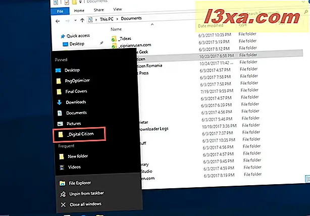Click the Forward navigation arrow
The image size is (310, 216).
[x=68, y=21]
